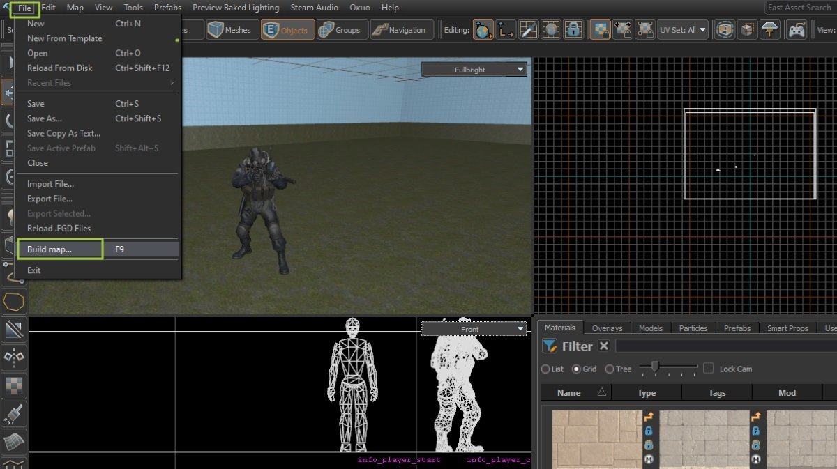Click the globe icon with orange arrows

click(x=483, y=30)
